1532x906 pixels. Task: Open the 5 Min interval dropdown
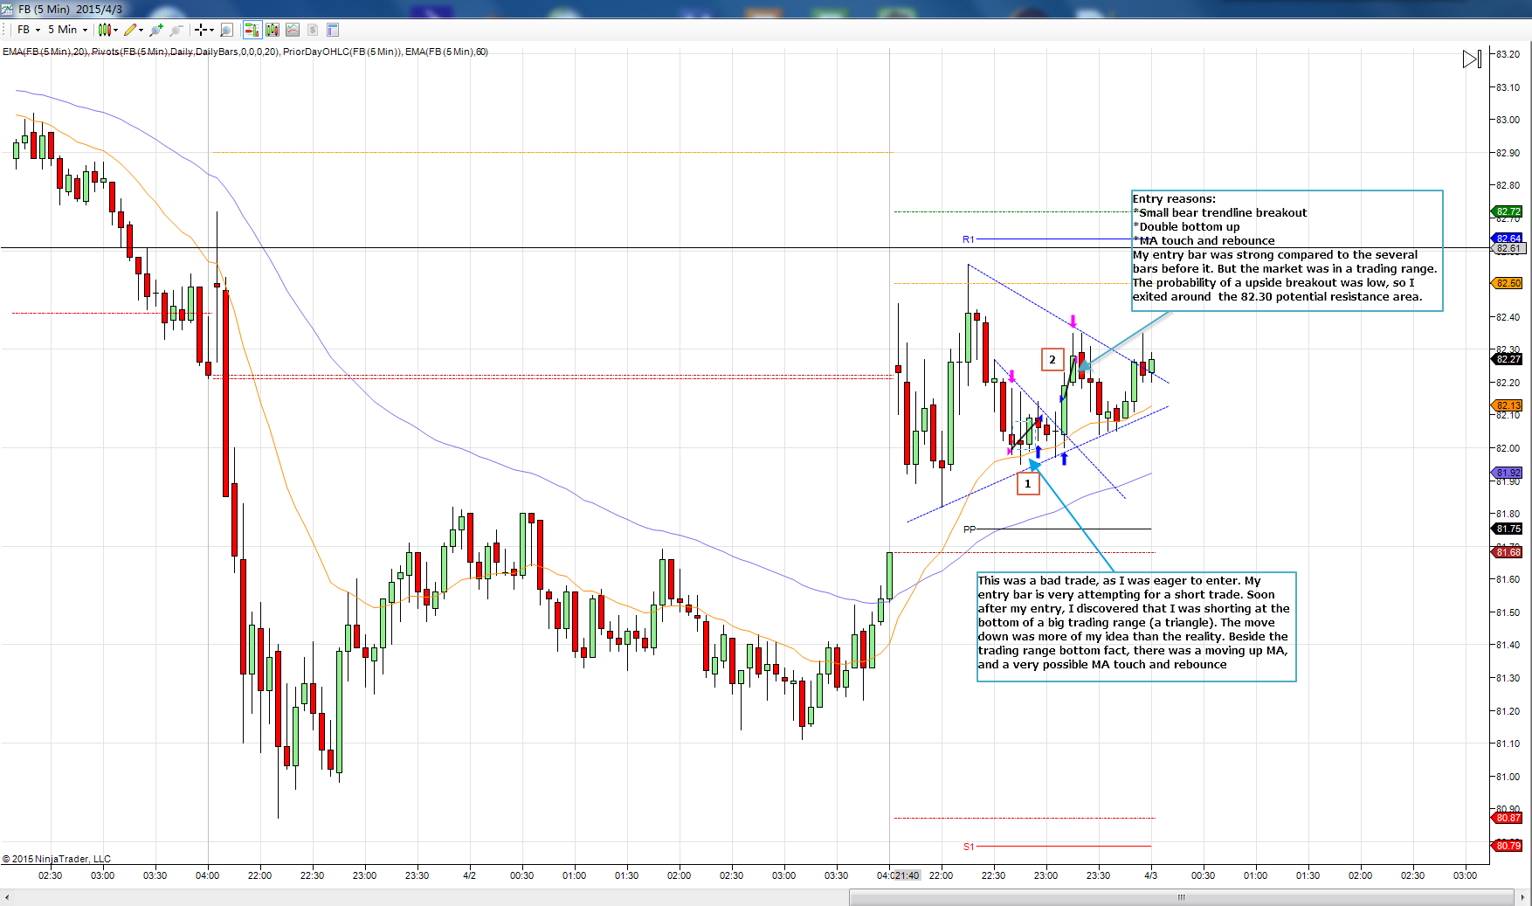(x=68, y=30)
